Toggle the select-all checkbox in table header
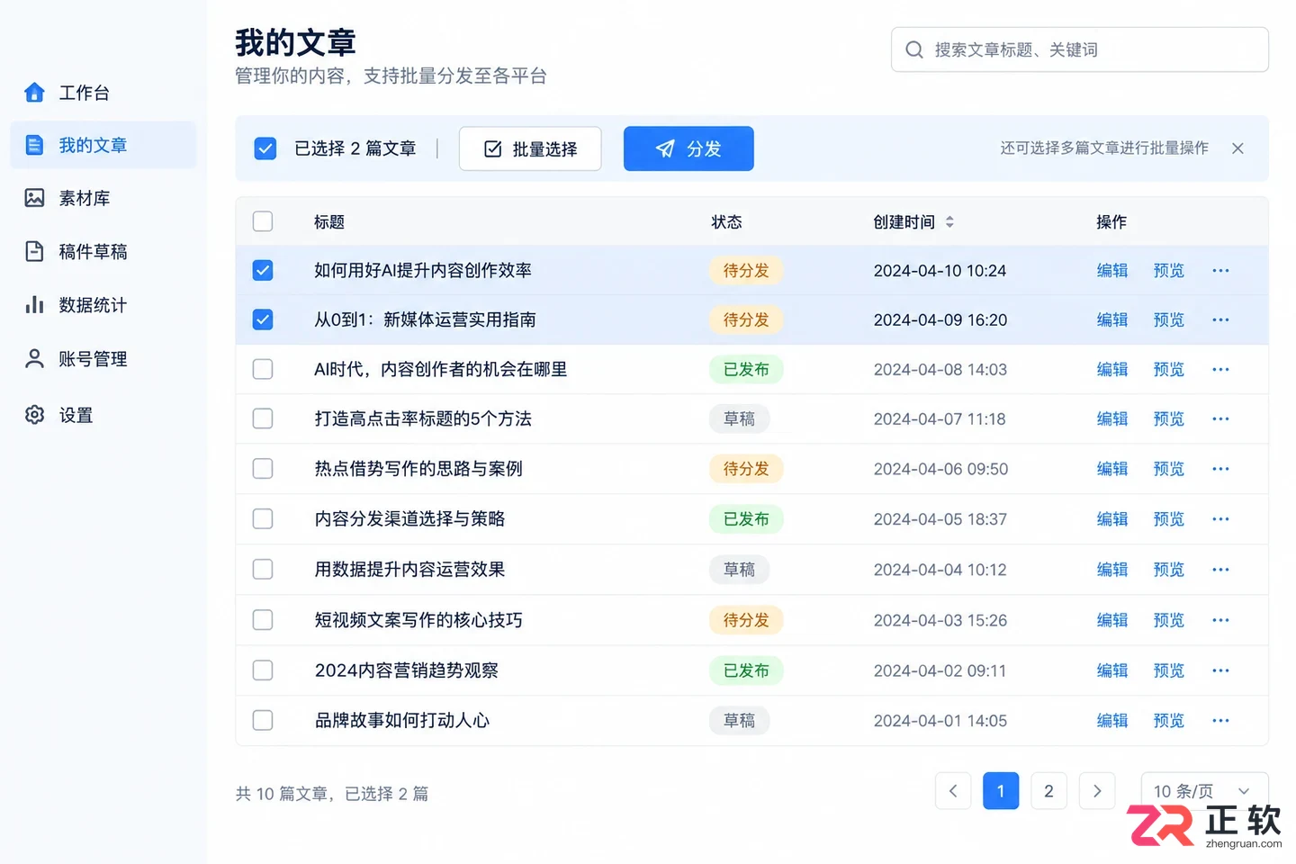The height and width of the screenshot is (864, 1296). [x=263, y=221]
